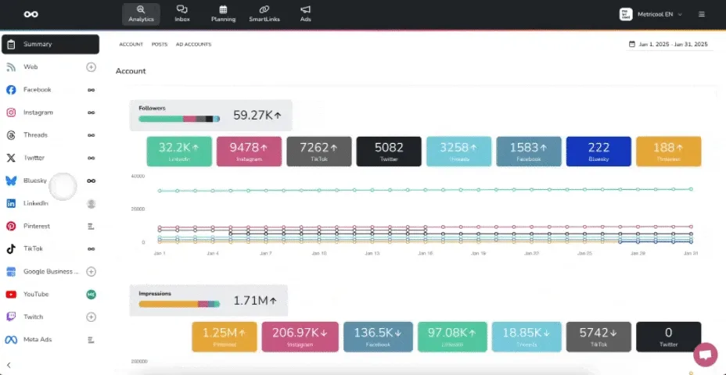Switch to the Posts tab
Image resolution: width=726 pixels, height=375 pixels.
point(160,45)
